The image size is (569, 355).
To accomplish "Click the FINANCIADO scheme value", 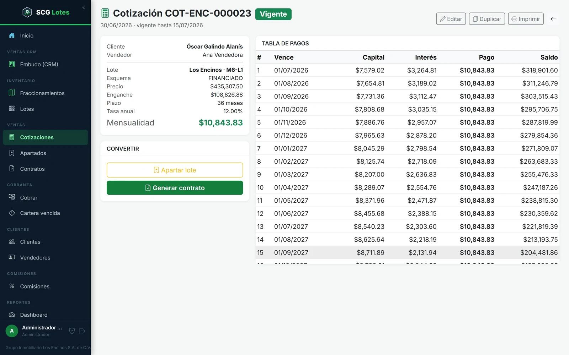I will click(x=225, y=78).
